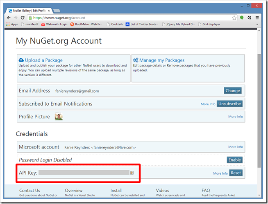Image resolution: width=268 pixels, height=204 pixels.
Task: Click the My NuGet.org Account heading
Action: click(x=59, y=41)
